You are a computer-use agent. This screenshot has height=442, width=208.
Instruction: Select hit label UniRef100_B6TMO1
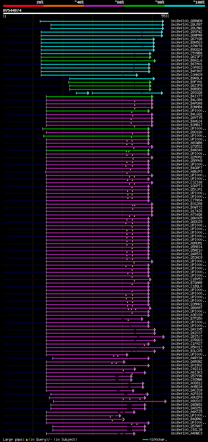(x=187, y=64)
